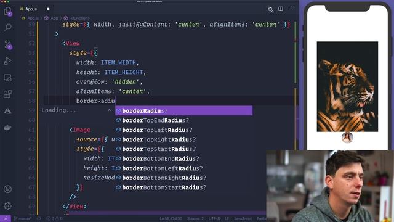Click the 'hidden' value on line 56

point(126,82)
